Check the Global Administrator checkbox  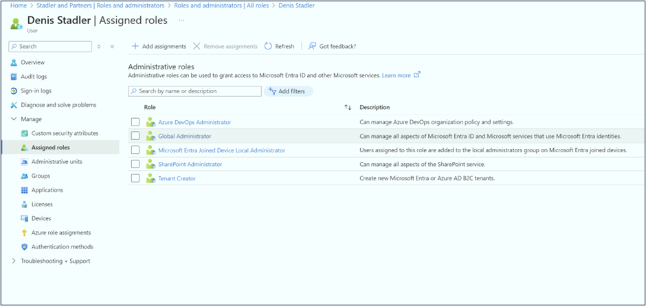click(x=135, y=136)
